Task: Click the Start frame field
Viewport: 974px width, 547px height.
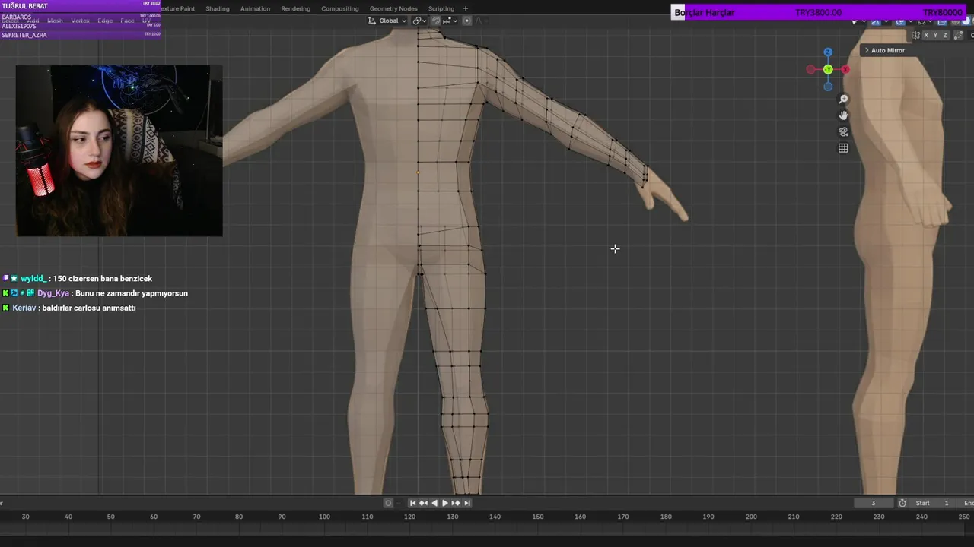Action: [933, 503]
